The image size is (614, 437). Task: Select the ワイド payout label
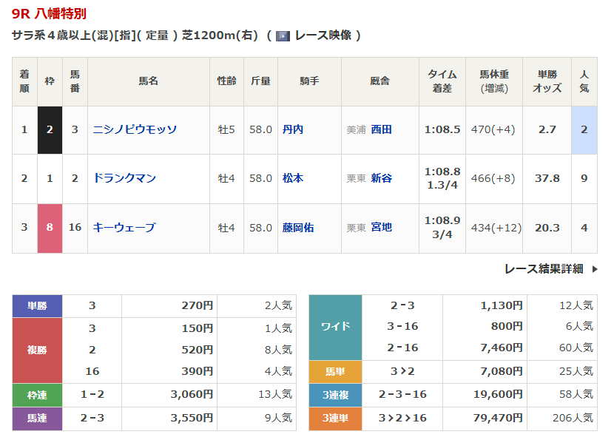(335, 327)
